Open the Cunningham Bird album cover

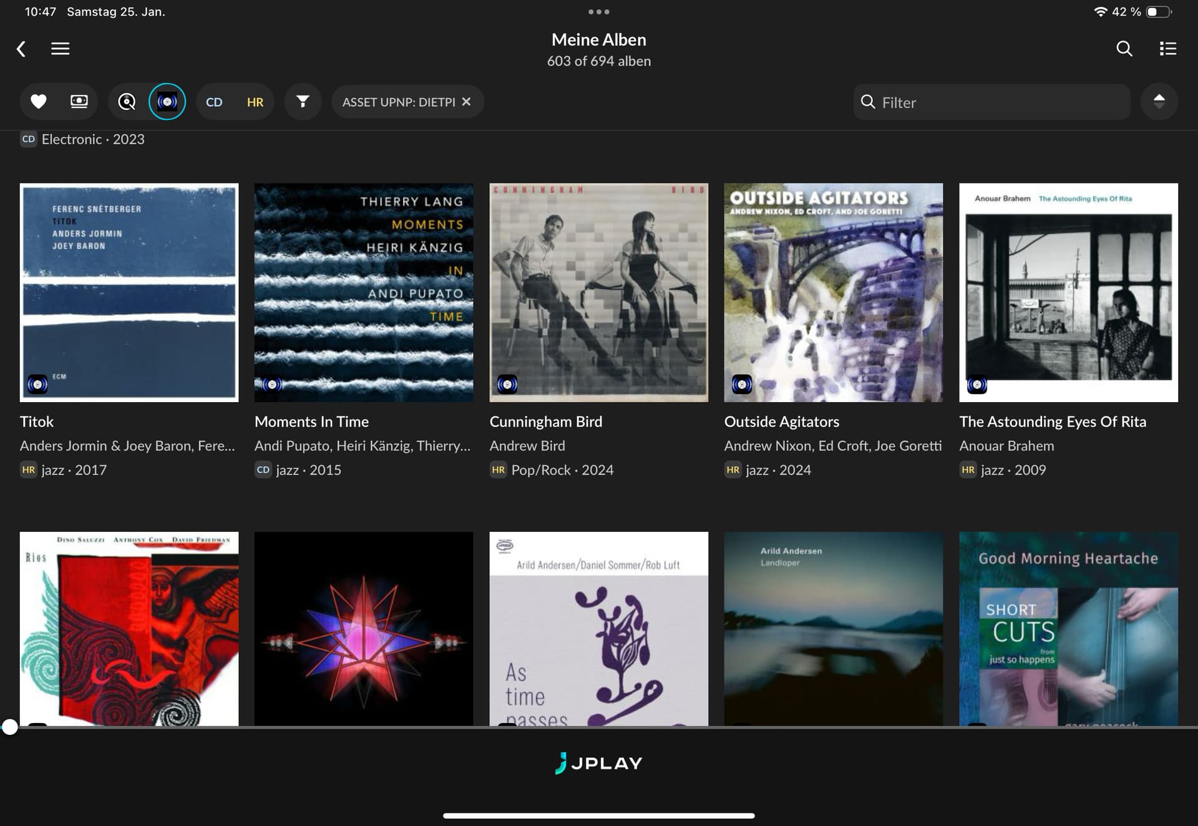click(599, 292)
